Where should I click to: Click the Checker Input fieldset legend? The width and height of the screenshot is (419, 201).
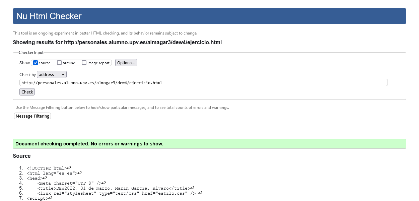pyautogui.click(x=31, y=53)
